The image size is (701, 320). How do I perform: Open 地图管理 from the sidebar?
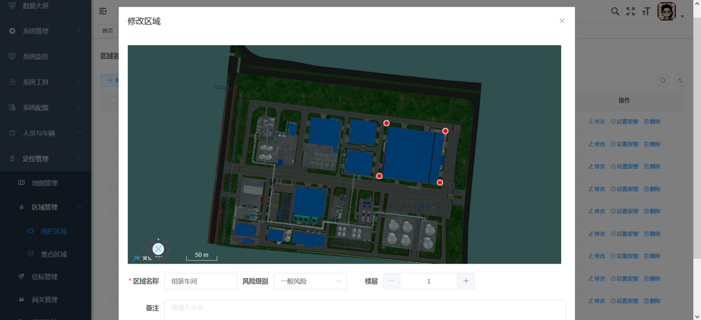coord(44,183)
